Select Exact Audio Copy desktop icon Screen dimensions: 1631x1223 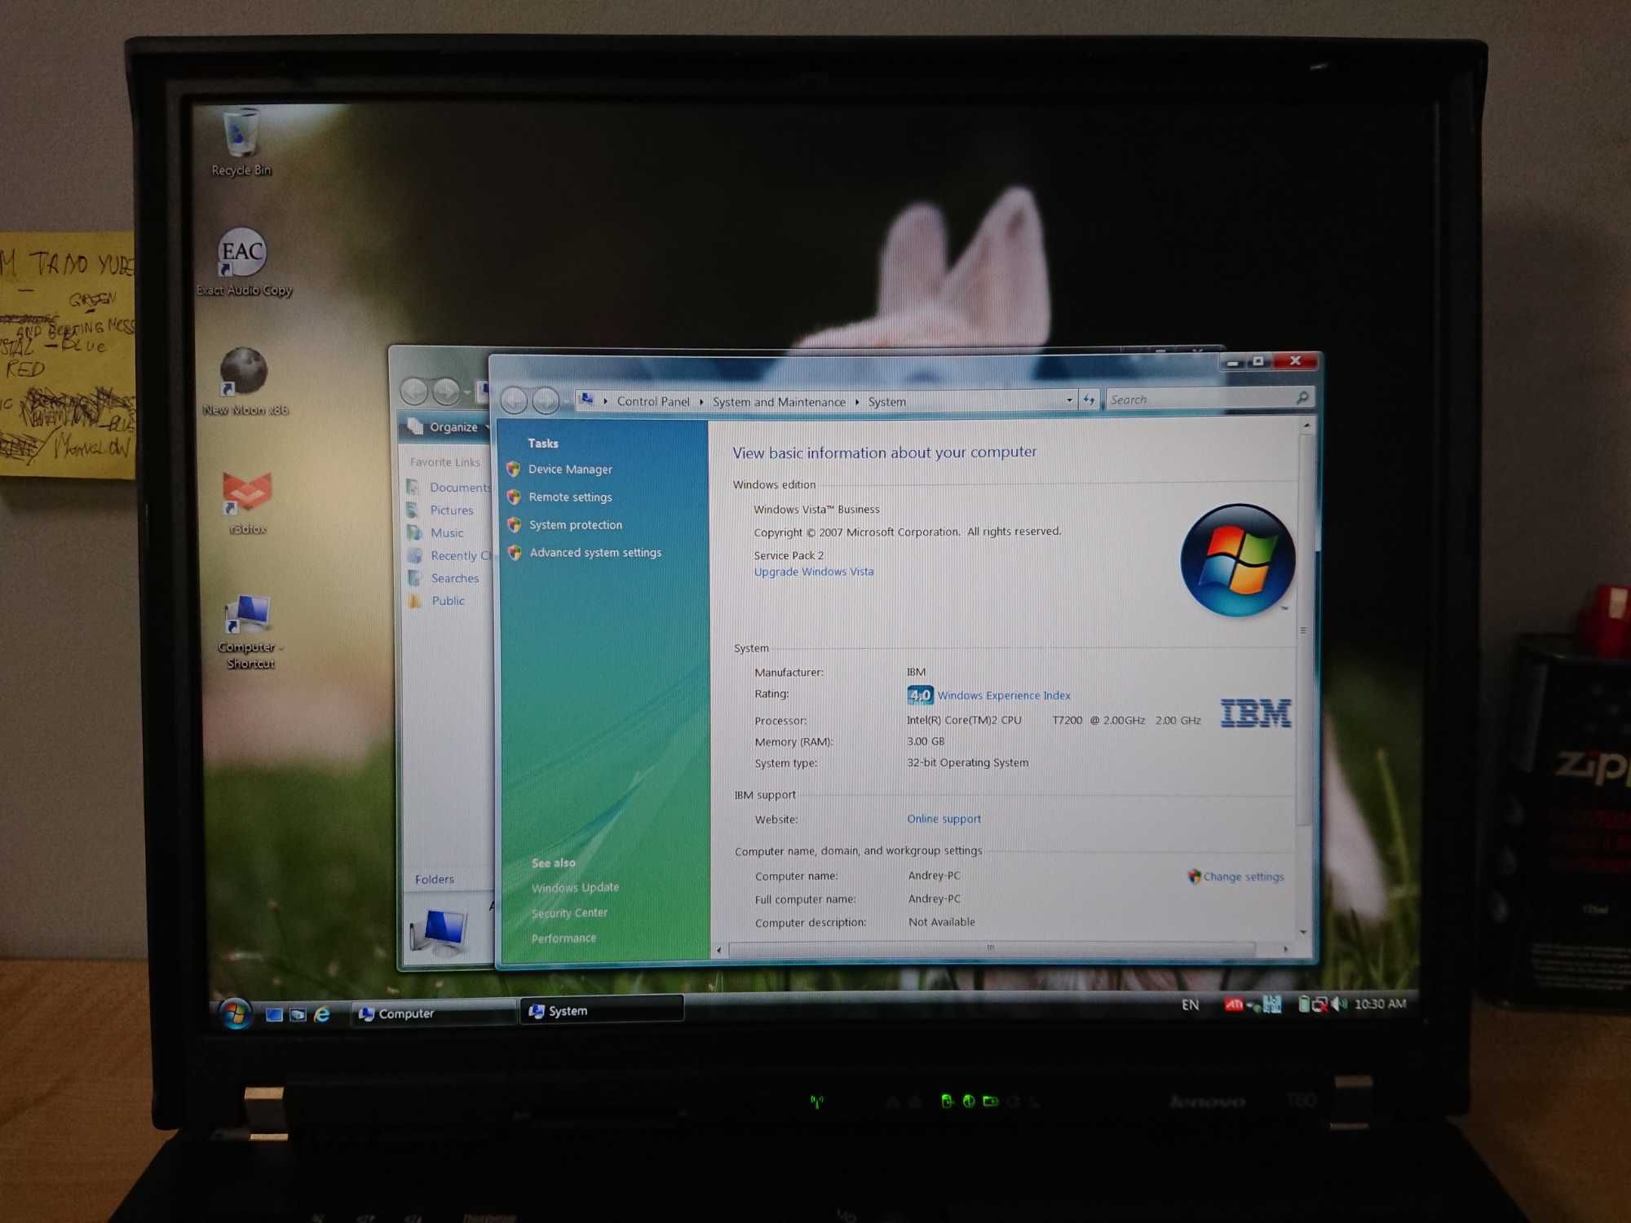point(243,263)
